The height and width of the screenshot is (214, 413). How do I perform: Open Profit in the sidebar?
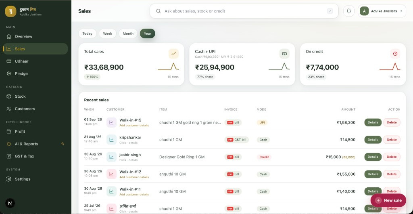35,131
